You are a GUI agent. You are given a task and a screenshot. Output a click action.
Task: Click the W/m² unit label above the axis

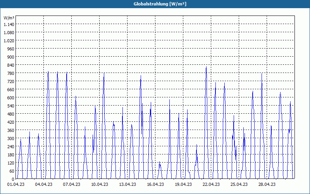coord(9,18)
